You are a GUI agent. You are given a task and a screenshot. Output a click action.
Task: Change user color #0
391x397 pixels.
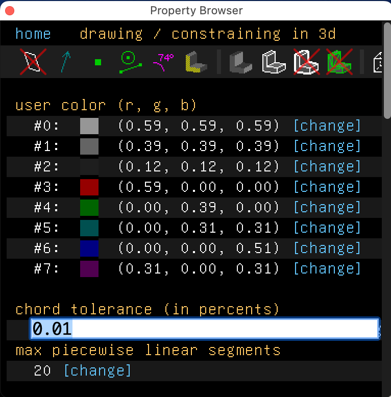(x=327, y=126)
